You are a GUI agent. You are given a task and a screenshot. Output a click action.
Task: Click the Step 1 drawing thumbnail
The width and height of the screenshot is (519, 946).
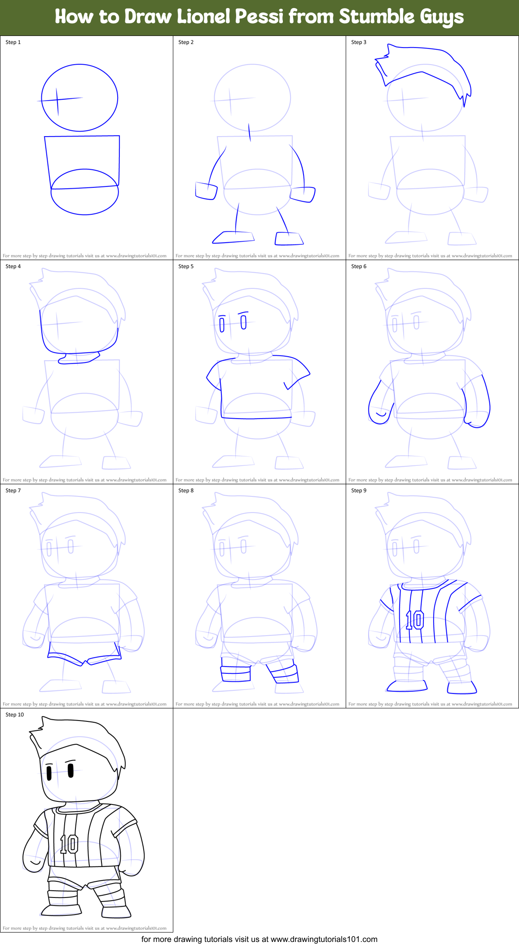(x=87, y=148)
